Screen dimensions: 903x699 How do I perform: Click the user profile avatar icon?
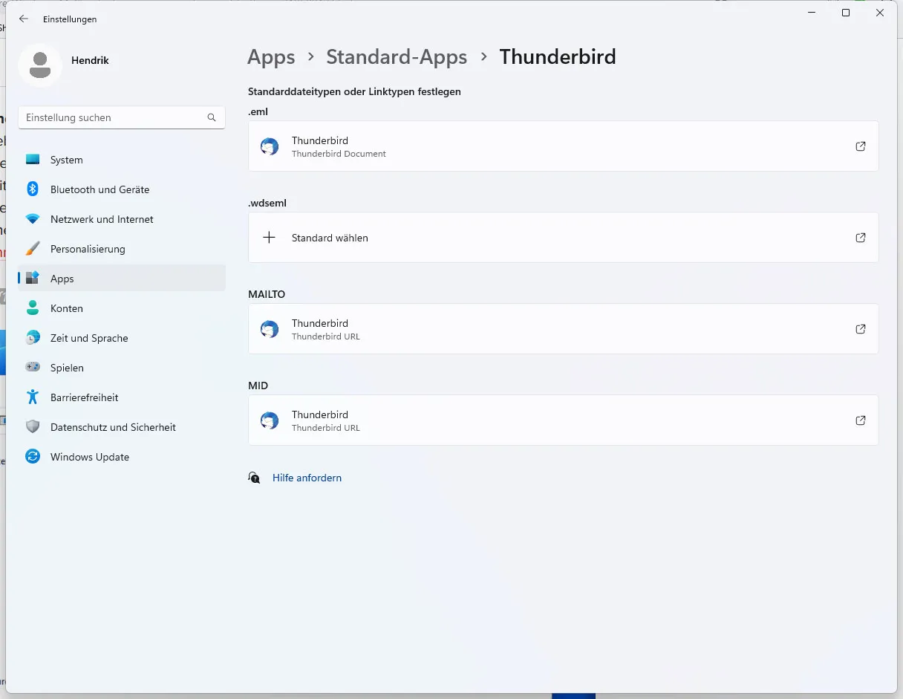click(x=40, y=65)
